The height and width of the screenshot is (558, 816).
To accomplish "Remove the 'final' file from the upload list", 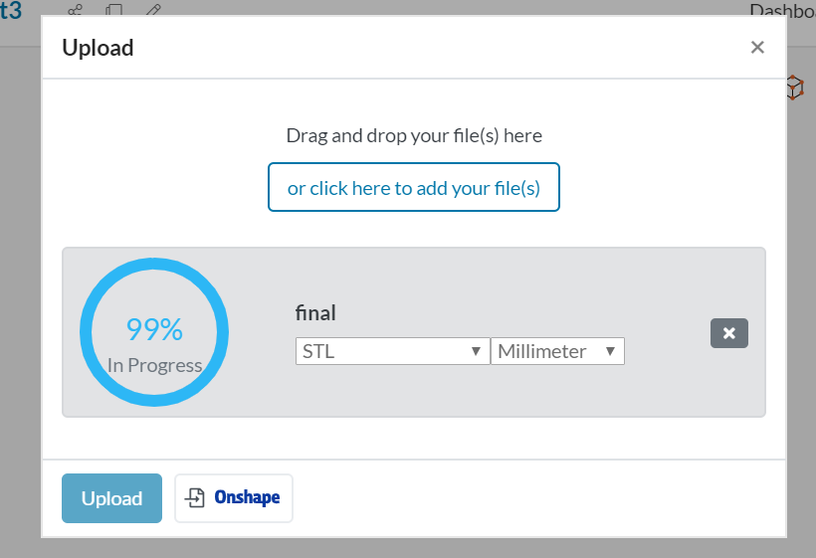I will (x=728, y=333).
